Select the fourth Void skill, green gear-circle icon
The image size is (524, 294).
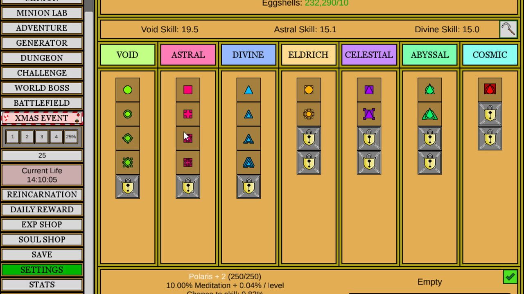(128, 163)
